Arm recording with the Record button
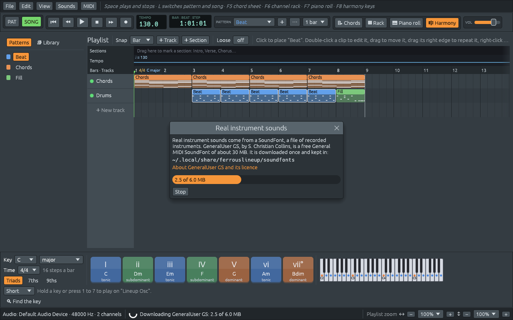 126,22
